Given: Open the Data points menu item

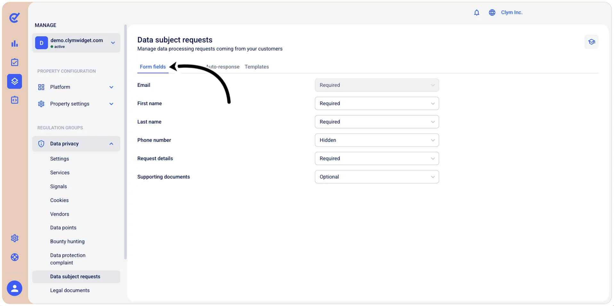Looking at the screenshot, I should click(63, 228).
